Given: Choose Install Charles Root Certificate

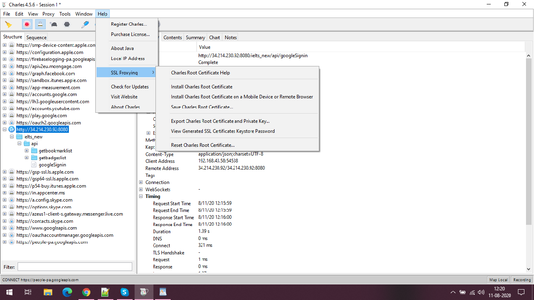Looking at the screenshot, I should tap(202, 87).
